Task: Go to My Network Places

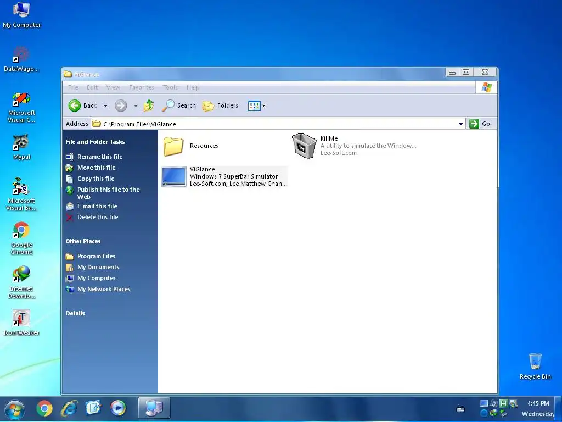Action: 104,289
